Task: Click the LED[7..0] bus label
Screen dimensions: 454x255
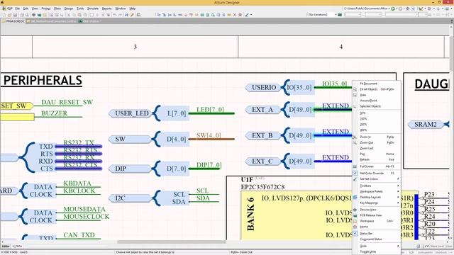Action: [x=210, y=110]
